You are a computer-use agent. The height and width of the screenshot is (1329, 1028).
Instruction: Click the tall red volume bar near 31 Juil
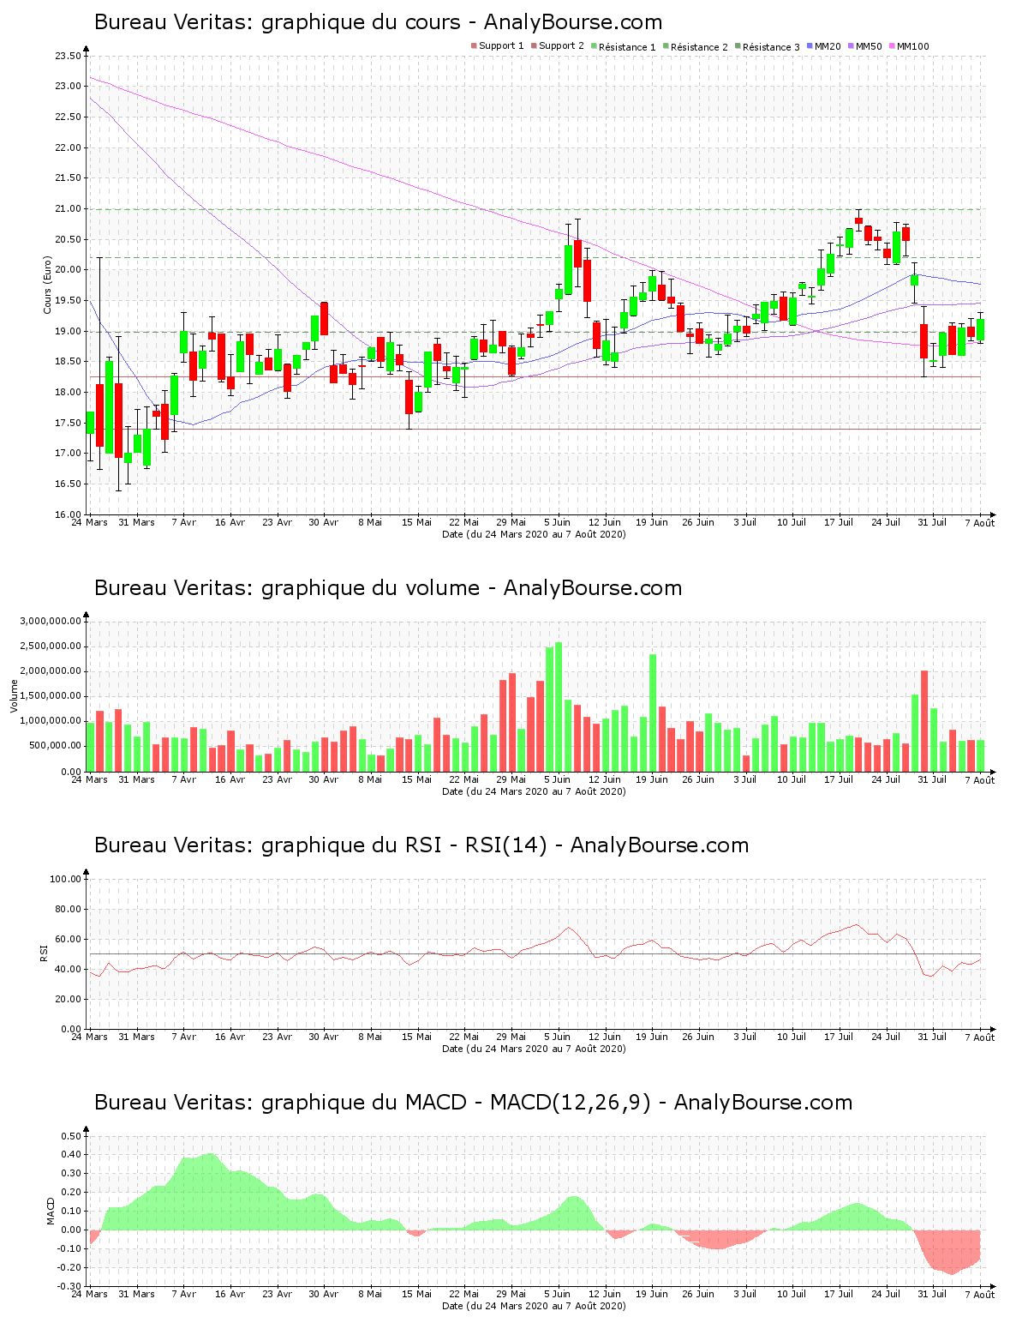pos(924,721)
